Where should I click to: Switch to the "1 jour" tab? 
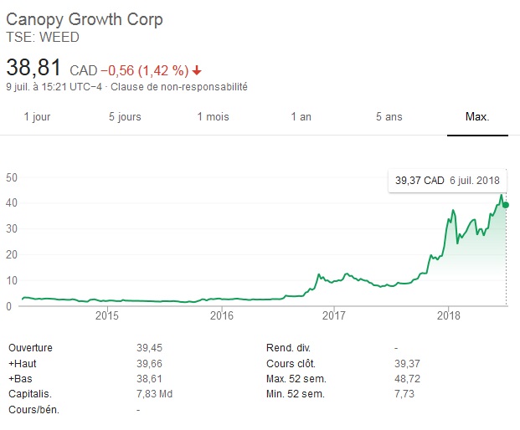(37, 116)
